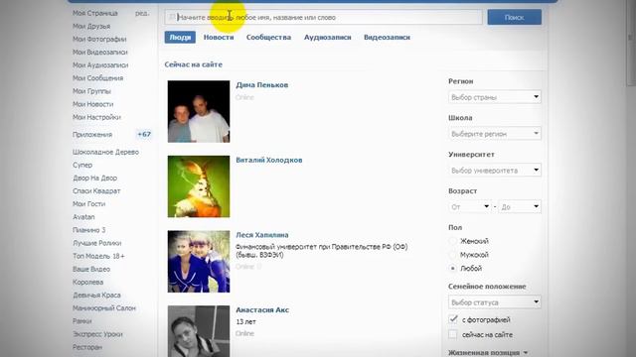
Task: Open the Выбор университета dropdown
Action: (x=495, y=170)
